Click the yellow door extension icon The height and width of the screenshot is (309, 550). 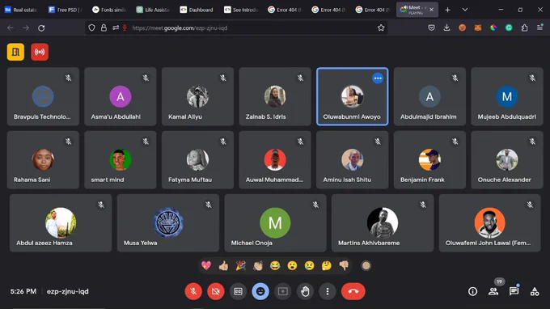[16, 52]
